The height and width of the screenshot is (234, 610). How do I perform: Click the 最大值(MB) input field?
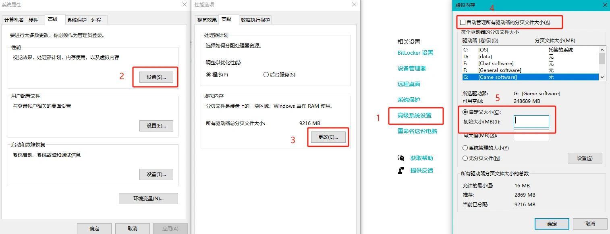click(x=531, y=135)
